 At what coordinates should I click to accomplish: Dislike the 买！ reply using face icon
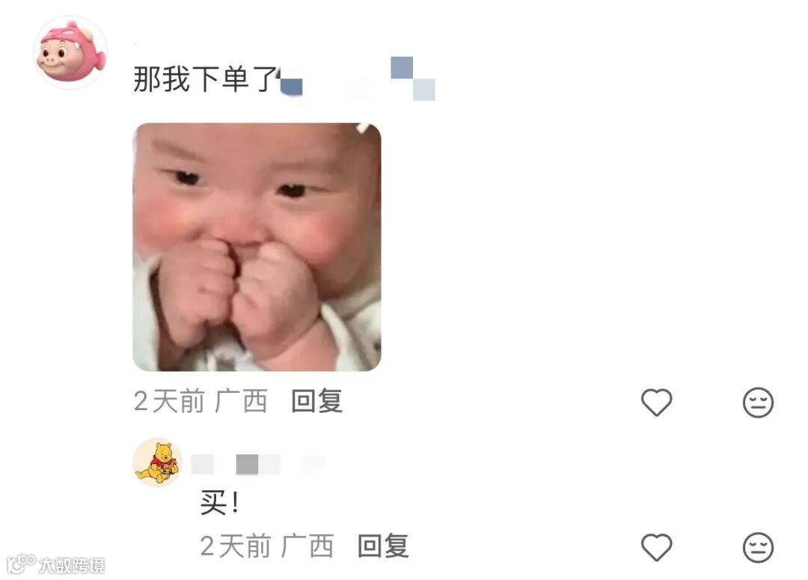coord(758,547)
